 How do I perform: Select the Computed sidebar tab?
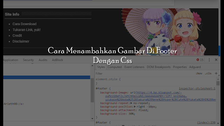[x=114, y=67]
